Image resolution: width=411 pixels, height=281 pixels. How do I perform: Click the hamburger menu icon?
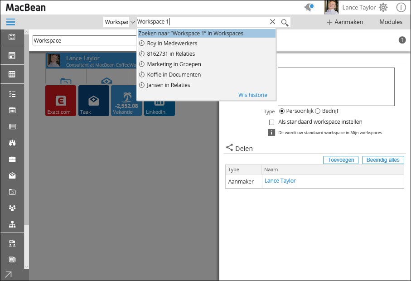pyautogui.click(x=10, y=22)
